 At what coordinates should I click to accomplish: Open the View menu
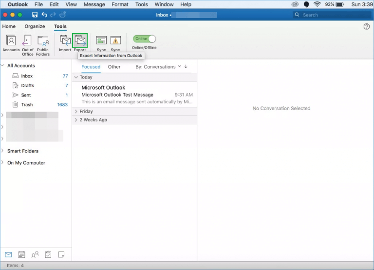71,4
